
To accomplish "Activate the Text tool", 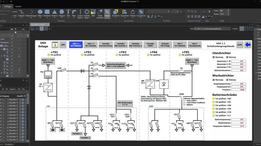I will click(x=68, y=13).
